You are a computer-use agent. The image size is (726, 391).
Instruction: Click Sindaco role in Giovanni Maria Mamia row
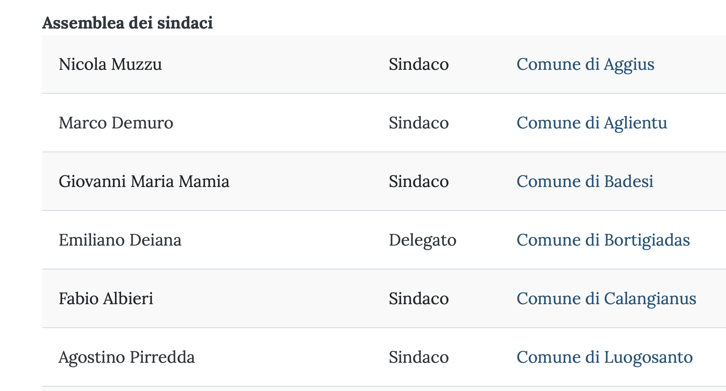coord(419,182)
